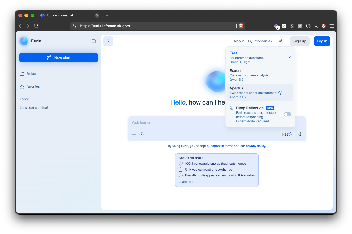
Task: Click the Log in button
Action: tap(322, 41)
